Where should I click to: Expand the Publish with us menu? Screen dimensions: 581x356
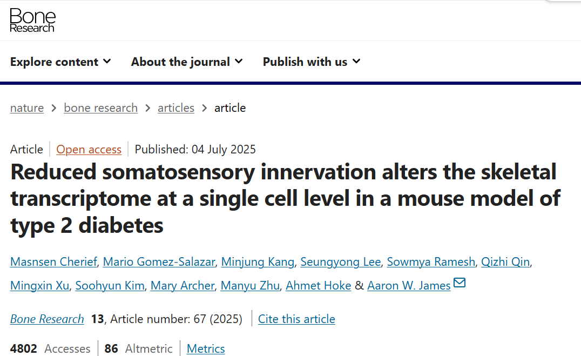coord(311,62)
